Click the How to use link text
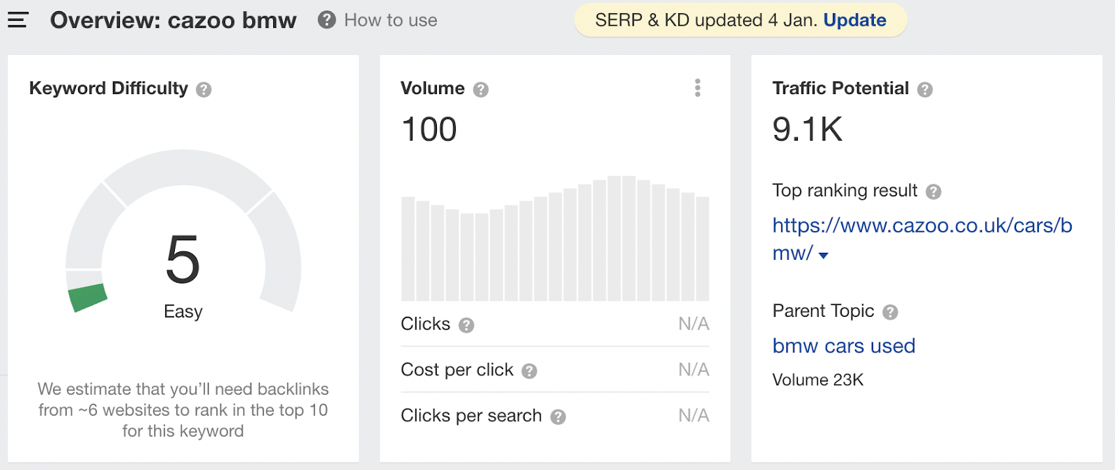 [390, 20]
